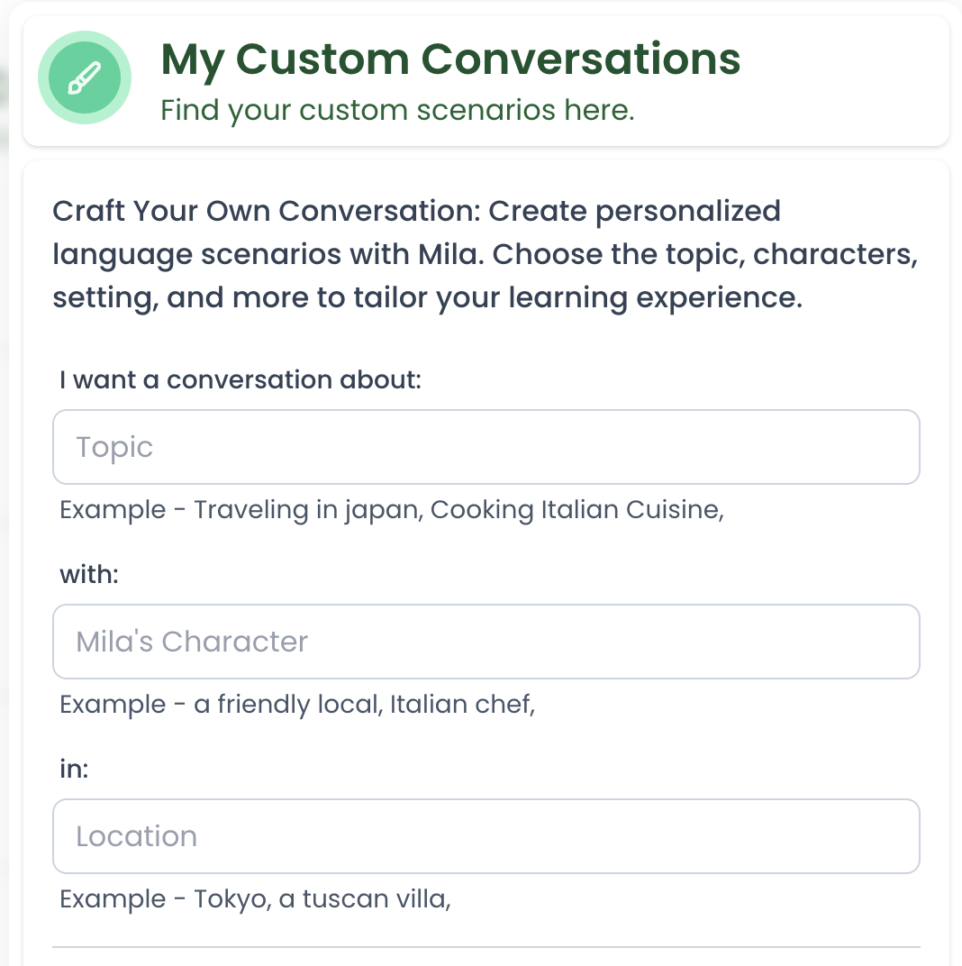Viewport: 962px width, 966px height.
Task: Click the 'in:' field label
Action: click(74, 769)
